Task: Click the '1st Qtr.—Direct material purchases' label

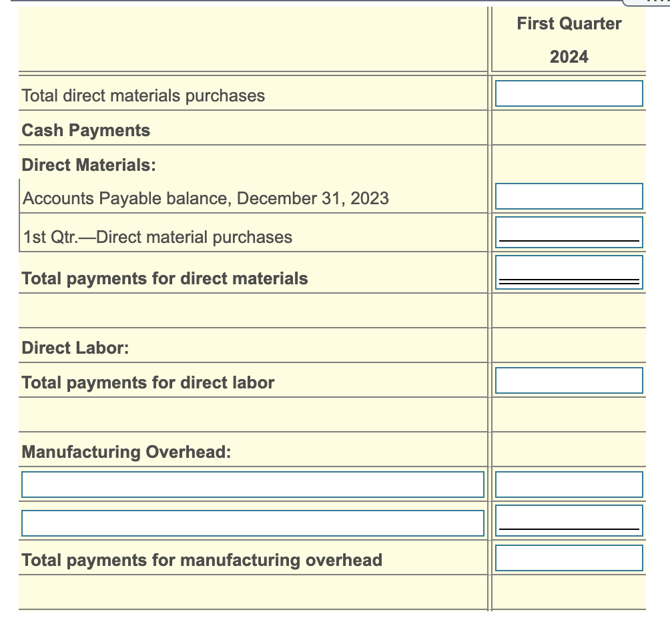Action: tap(157, 237)
